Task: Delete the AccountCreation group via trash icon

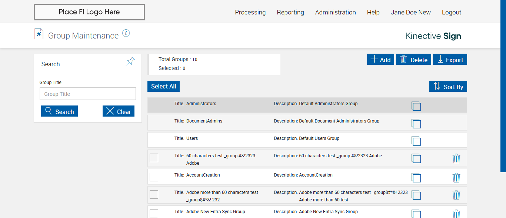Action: click(456, 178)
